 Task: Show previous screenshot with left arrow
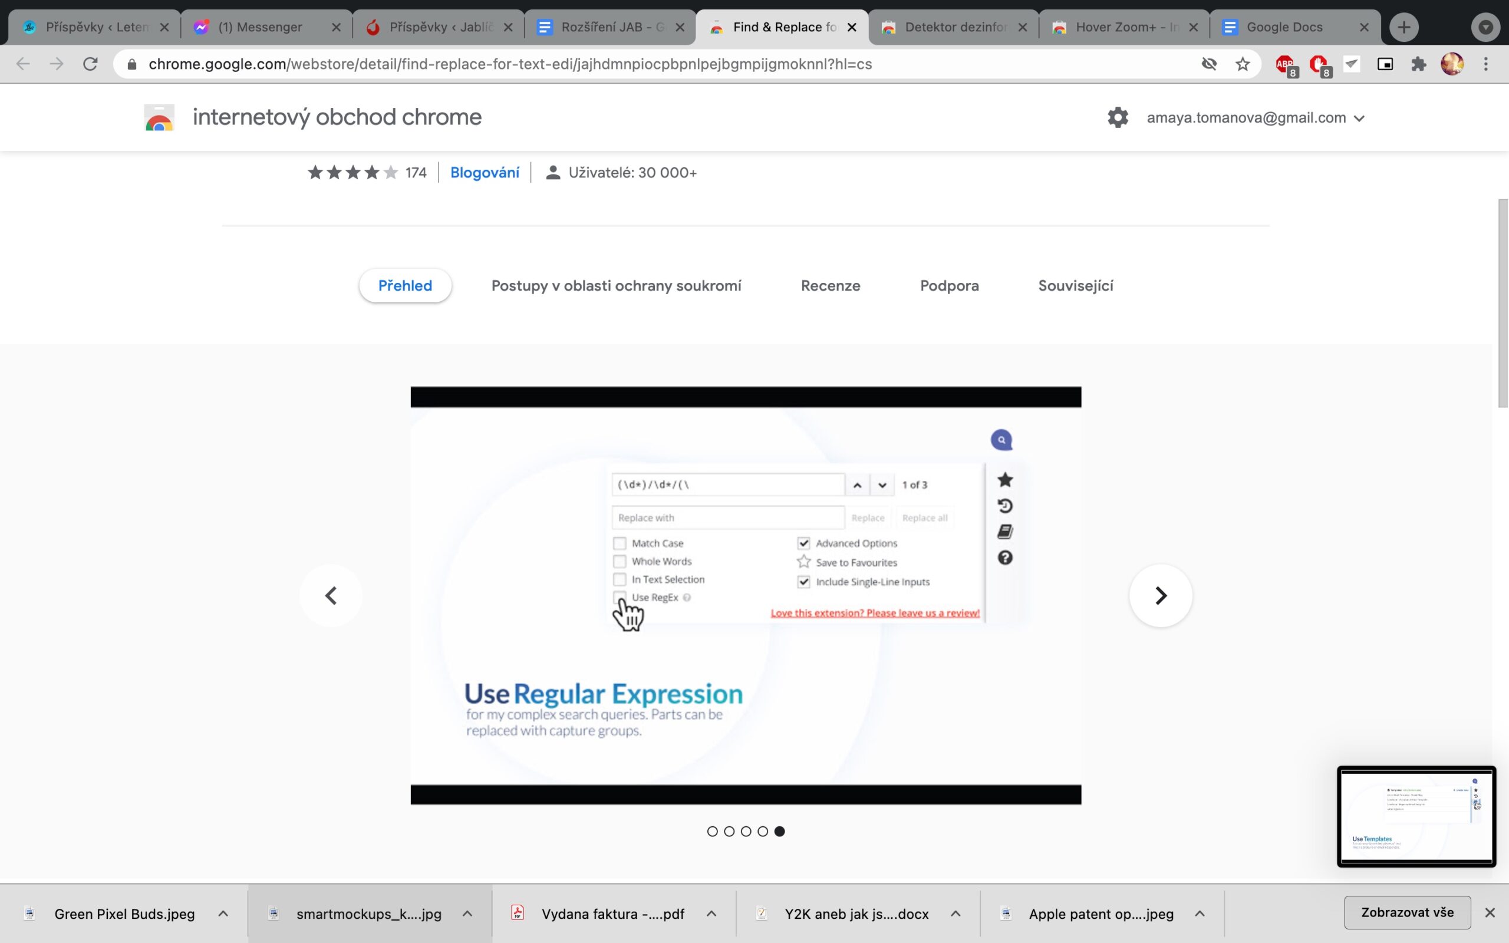(x=331, y=596)
